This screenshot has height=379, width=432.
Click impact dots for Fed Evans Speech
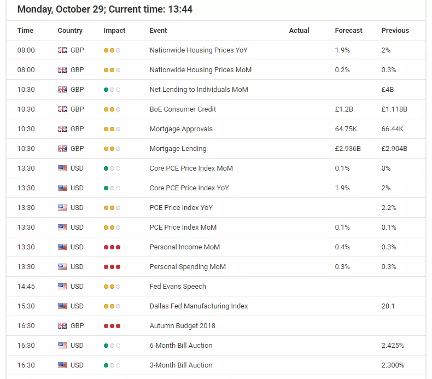(112, 287)
